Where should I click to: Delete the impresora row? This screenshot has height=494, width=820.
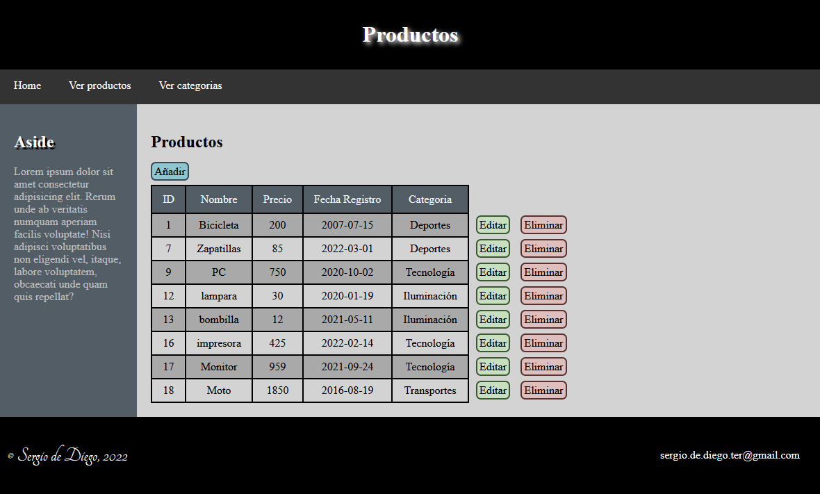tap(543, 343)
